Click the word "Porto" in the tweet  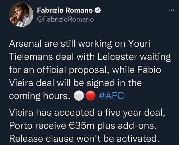tap(21, 126)
